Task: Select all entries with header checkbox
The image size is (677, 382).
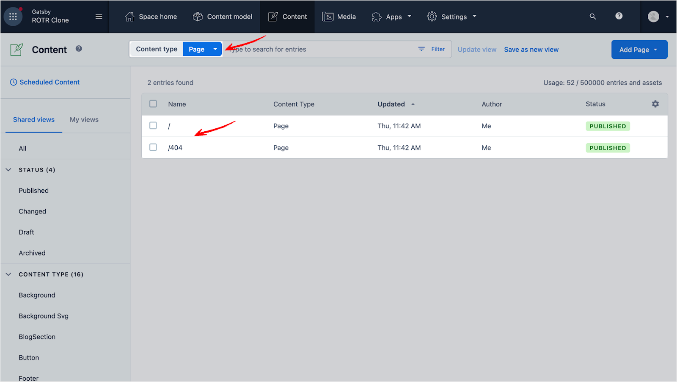Action: (153, 104)
